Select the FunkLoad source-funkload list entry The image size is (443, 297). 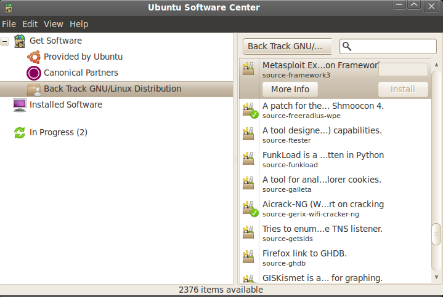tap(323, 159)
